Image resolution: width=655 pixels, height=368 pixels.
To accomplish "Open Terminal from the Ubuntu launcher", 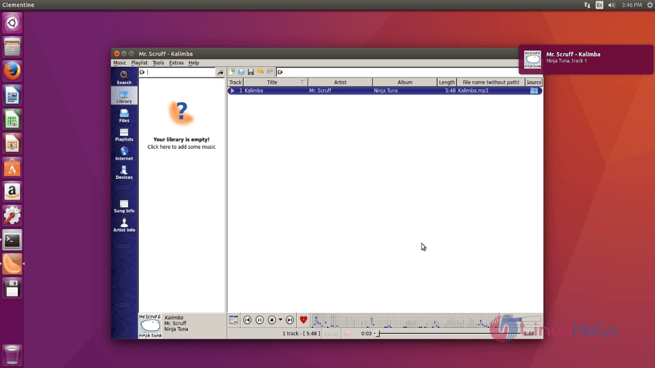I will (12, 240).
